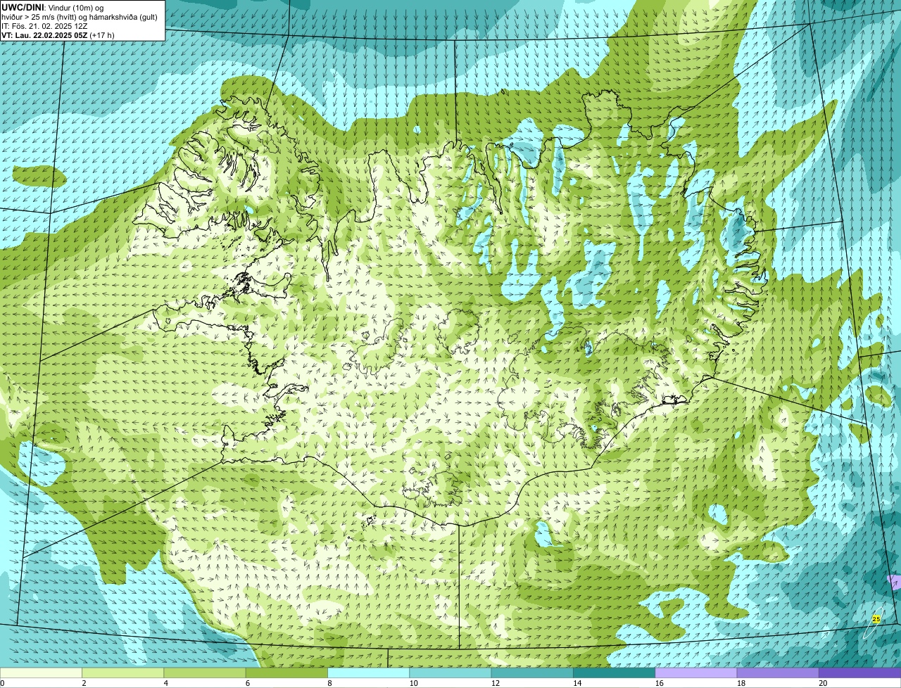Screen dimensions: 901x688
Task: Click the 12–14 m/s teal legend segment
Action: point(532,673)
